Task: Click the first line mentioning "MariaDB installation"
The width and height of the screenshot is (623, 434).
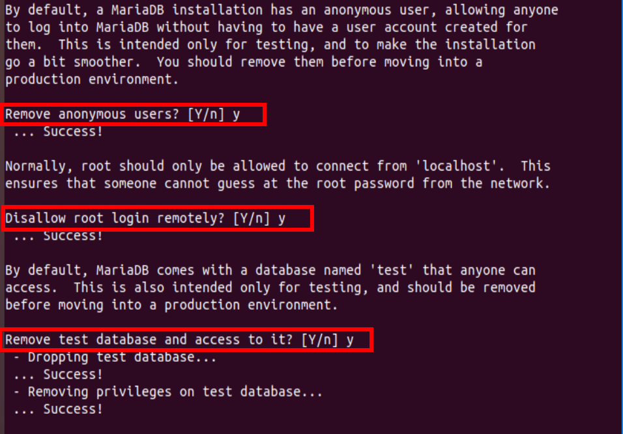Action: pyautogui.click(x=282, y=10)
